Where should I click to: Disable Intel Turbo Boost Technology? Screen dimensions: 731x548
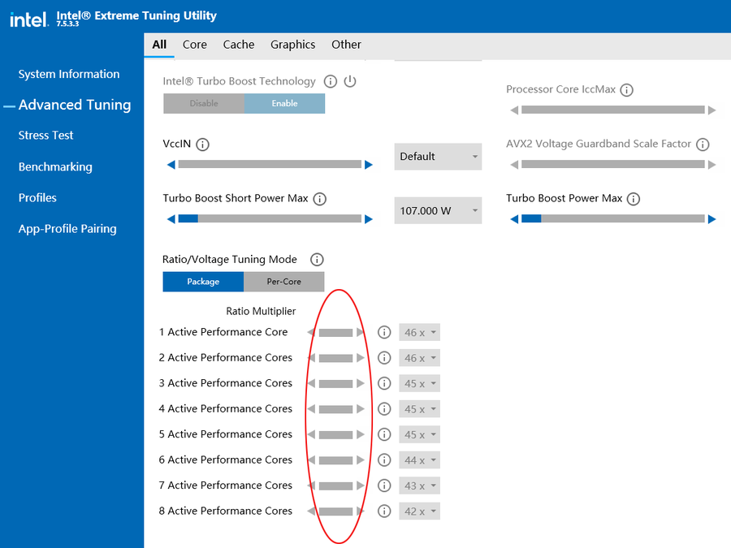click(204, 104)
